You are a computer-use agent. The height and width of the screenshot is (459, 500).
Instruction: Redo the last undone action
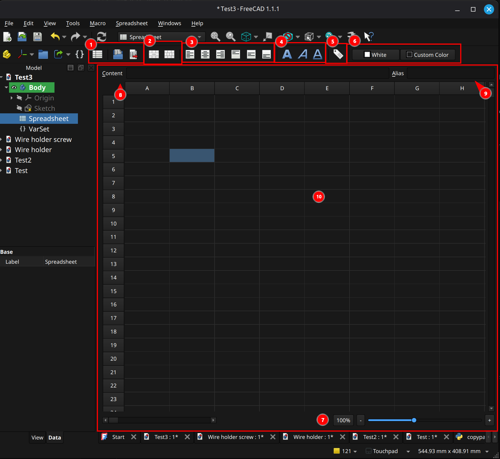coord(75,37)
